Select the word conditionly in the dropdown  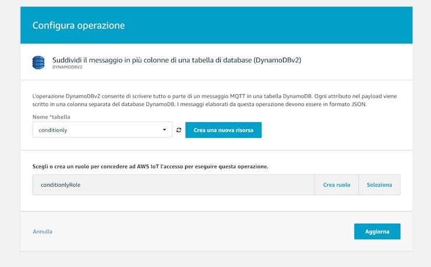coord(53,130)
